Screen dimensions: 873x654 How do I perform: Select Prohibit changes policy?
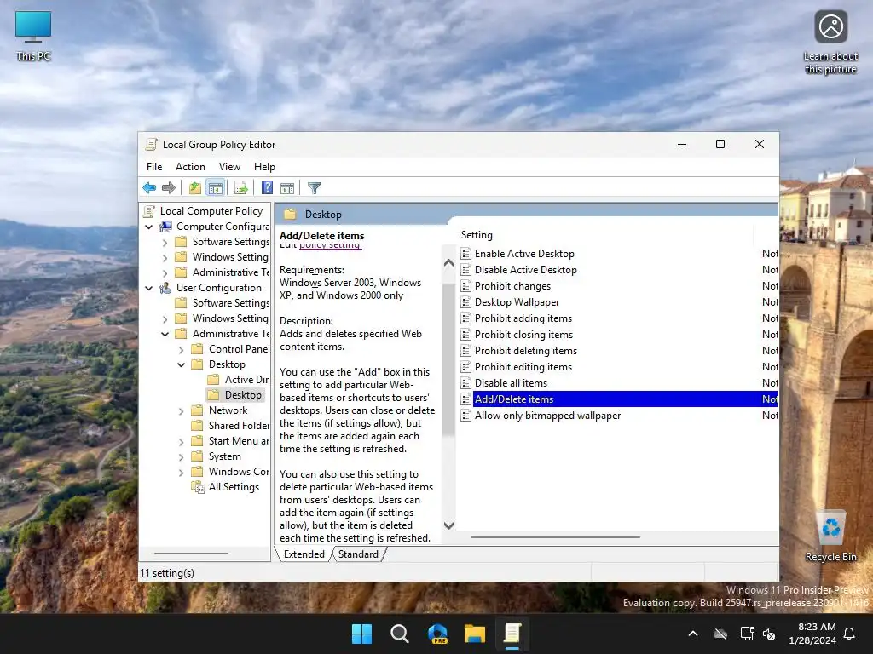512,286
